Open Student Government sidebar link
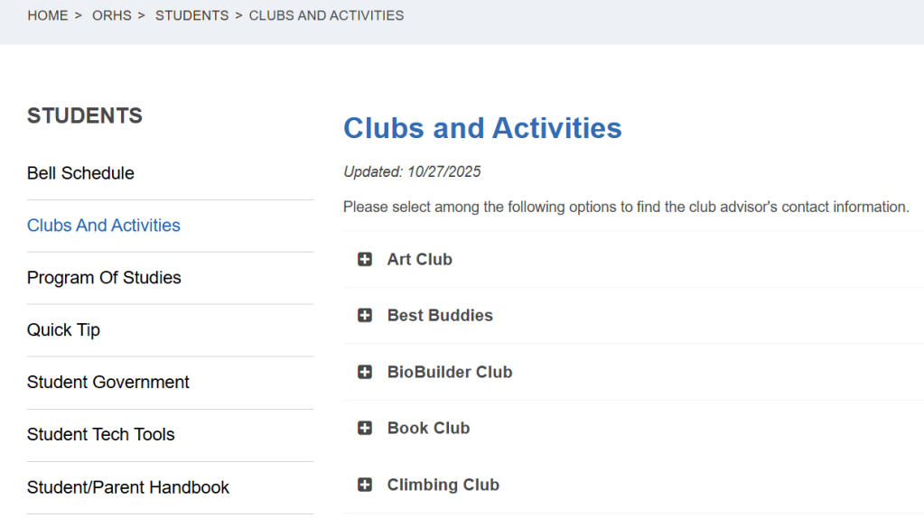 [x=107, y=382]
